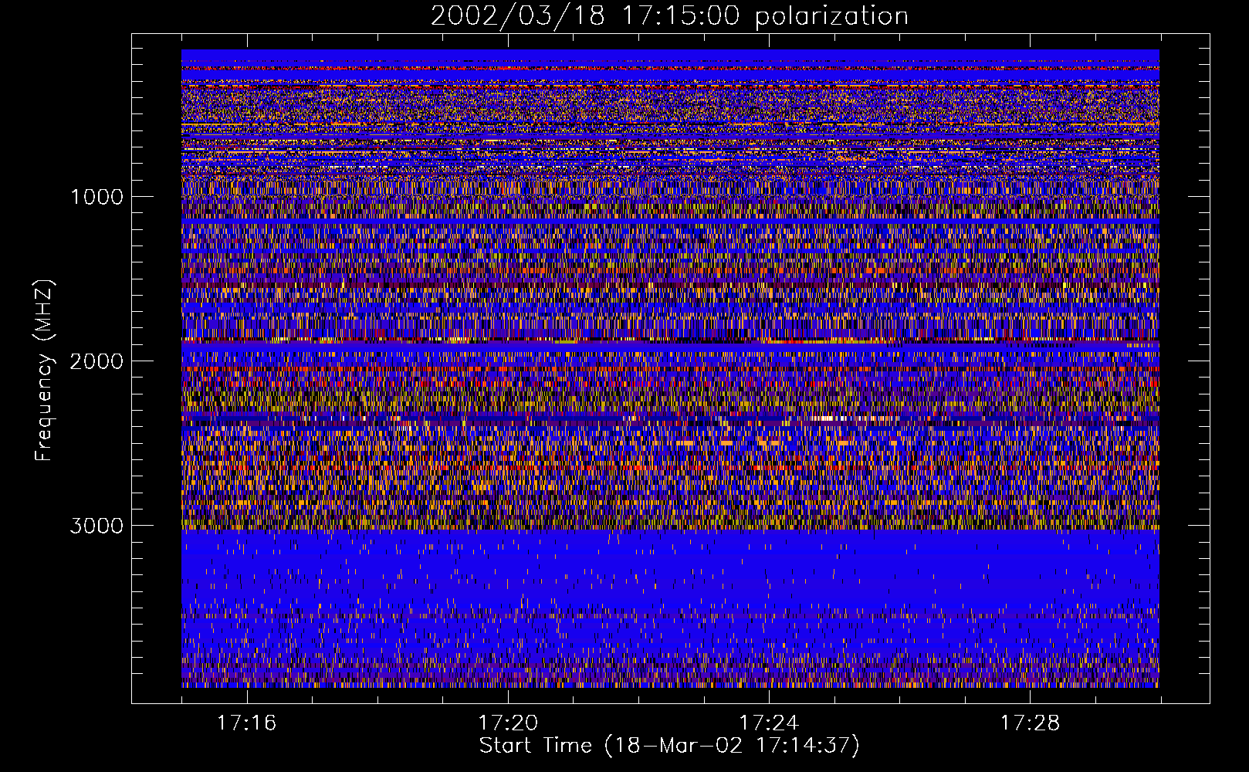Click the plot title '2002/03/18 17:15:00 polarization'
Screen dimensions: 1249x772
pos(669,15)
